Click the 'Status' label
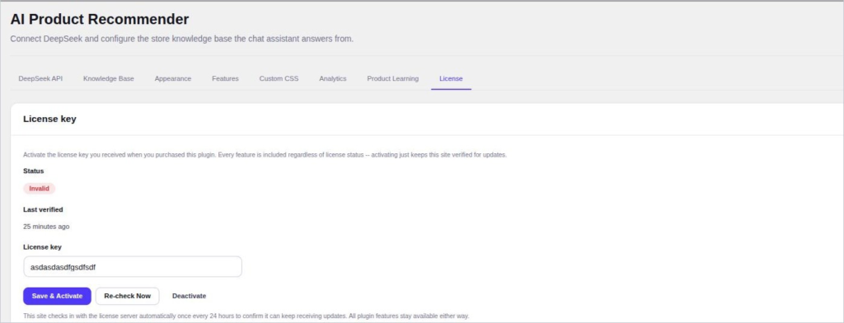The image size is (844, 323). (x=33, y=171)
